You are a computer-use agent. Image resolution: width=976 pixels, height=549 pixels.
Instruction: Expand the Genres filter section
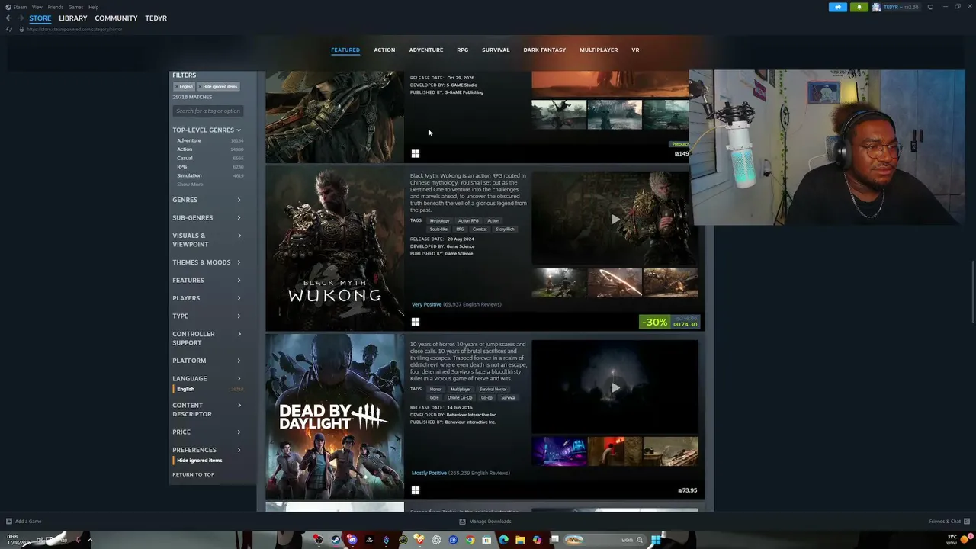(x=207, y=200)
